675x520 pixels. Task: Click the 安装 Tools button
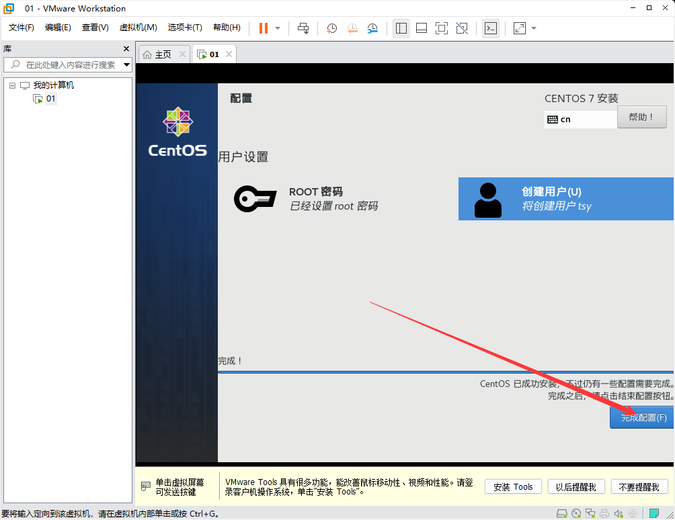(x=513, y=487)
